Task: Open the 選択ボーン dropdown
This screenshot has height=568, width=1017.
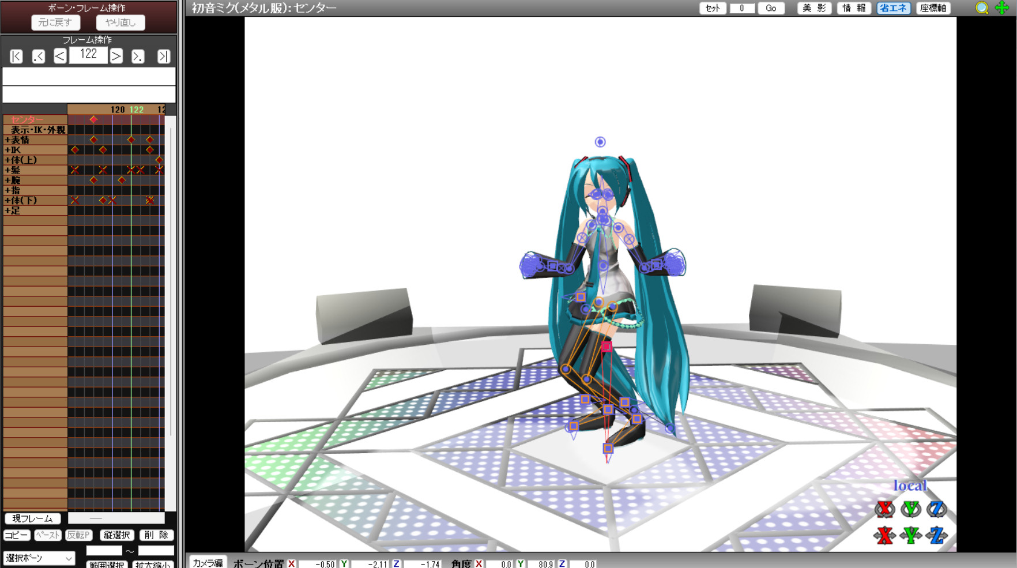Action: point(39,558)
